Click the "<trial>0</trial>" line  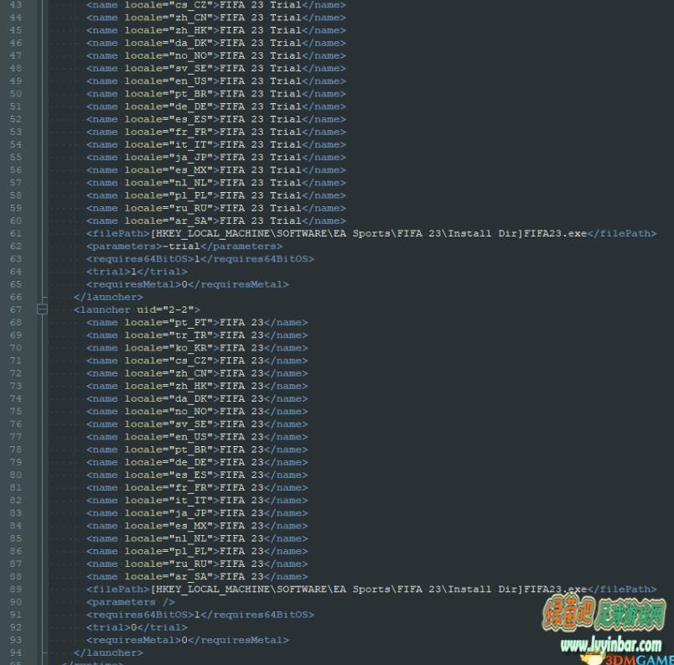pos(137,627)
